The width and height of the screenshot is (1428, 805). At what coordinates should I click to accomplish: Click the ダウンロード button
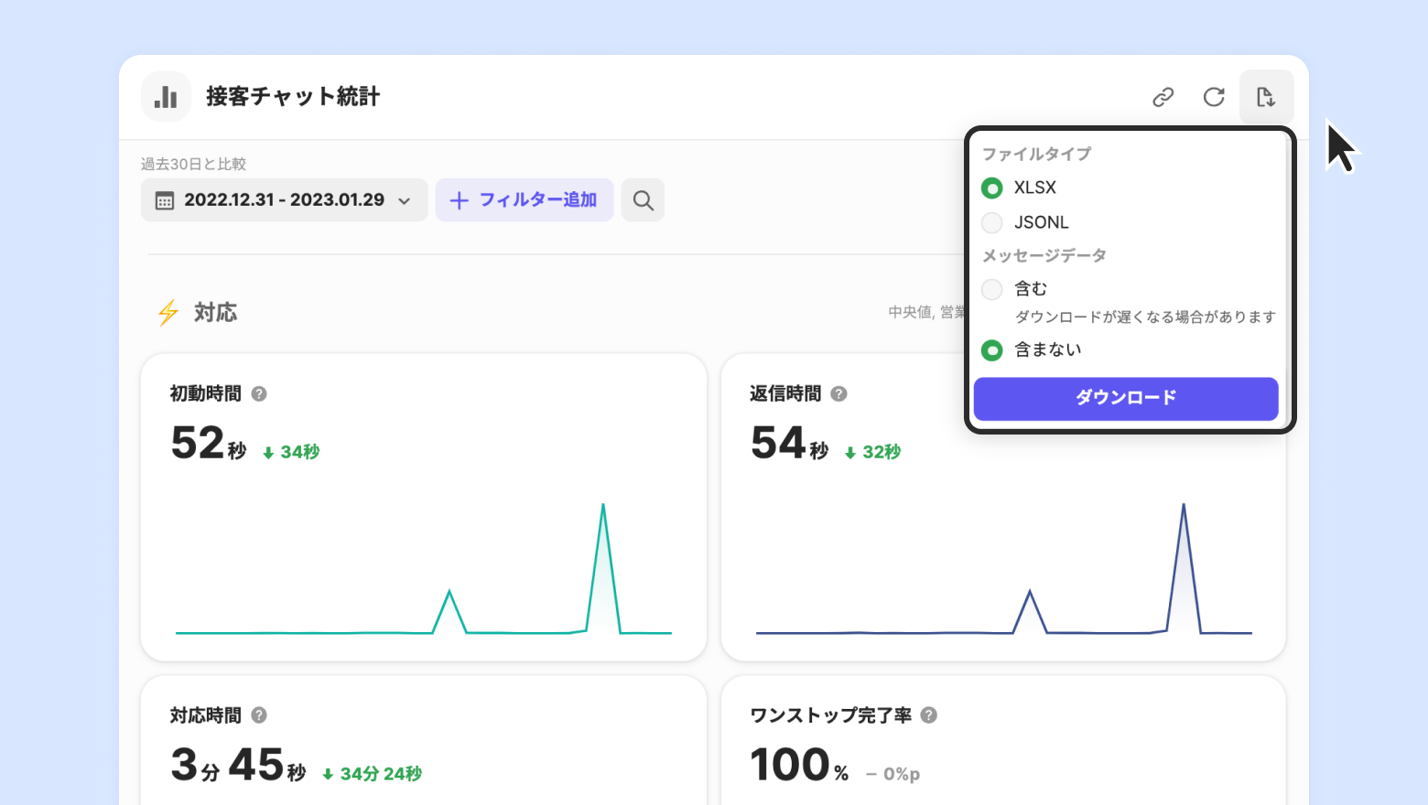point(1125,399)
